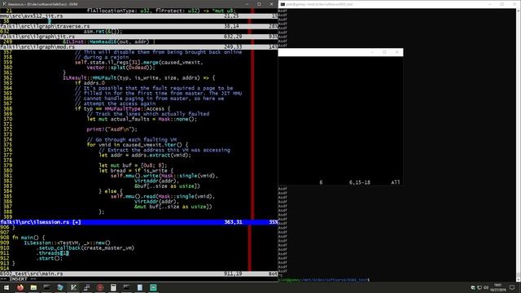Click the '6,15-18' ruler in small window
The image size is (521, 293).
point(360,182)
